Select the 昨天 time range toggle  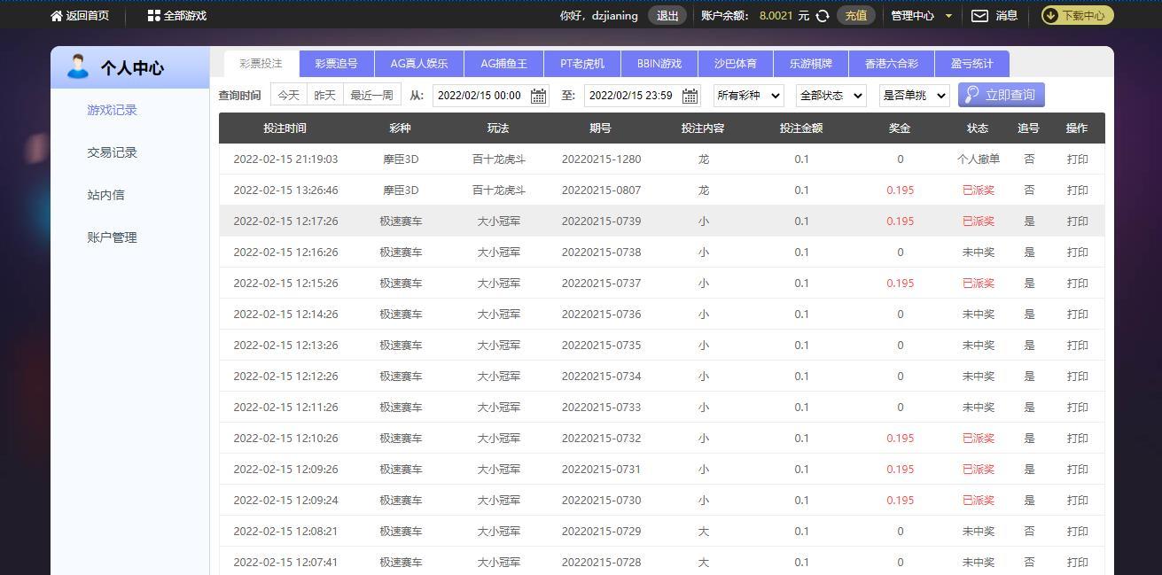coord(325,96)
